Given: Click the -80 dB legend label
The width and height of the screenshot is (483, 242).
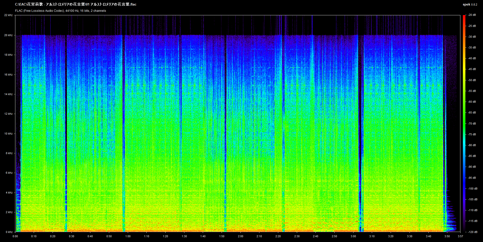Looking at the screenshot, I should 472,145.
